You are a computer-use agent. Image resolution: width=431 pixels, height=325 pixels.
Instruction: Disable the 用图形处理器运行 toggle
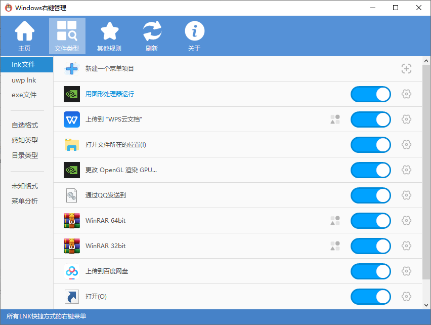click(370, 94)
